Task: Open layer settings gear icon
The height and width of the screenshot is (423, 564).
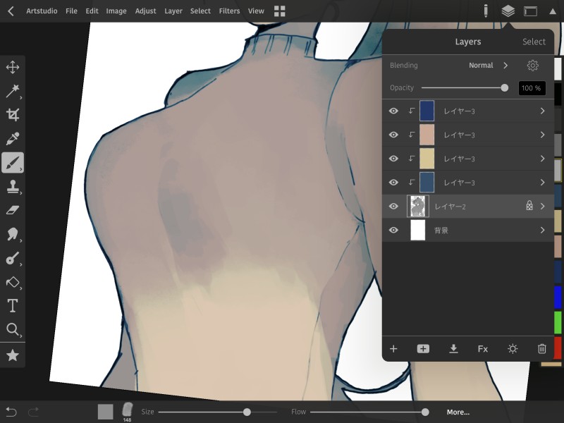Action: click(533, 66)
